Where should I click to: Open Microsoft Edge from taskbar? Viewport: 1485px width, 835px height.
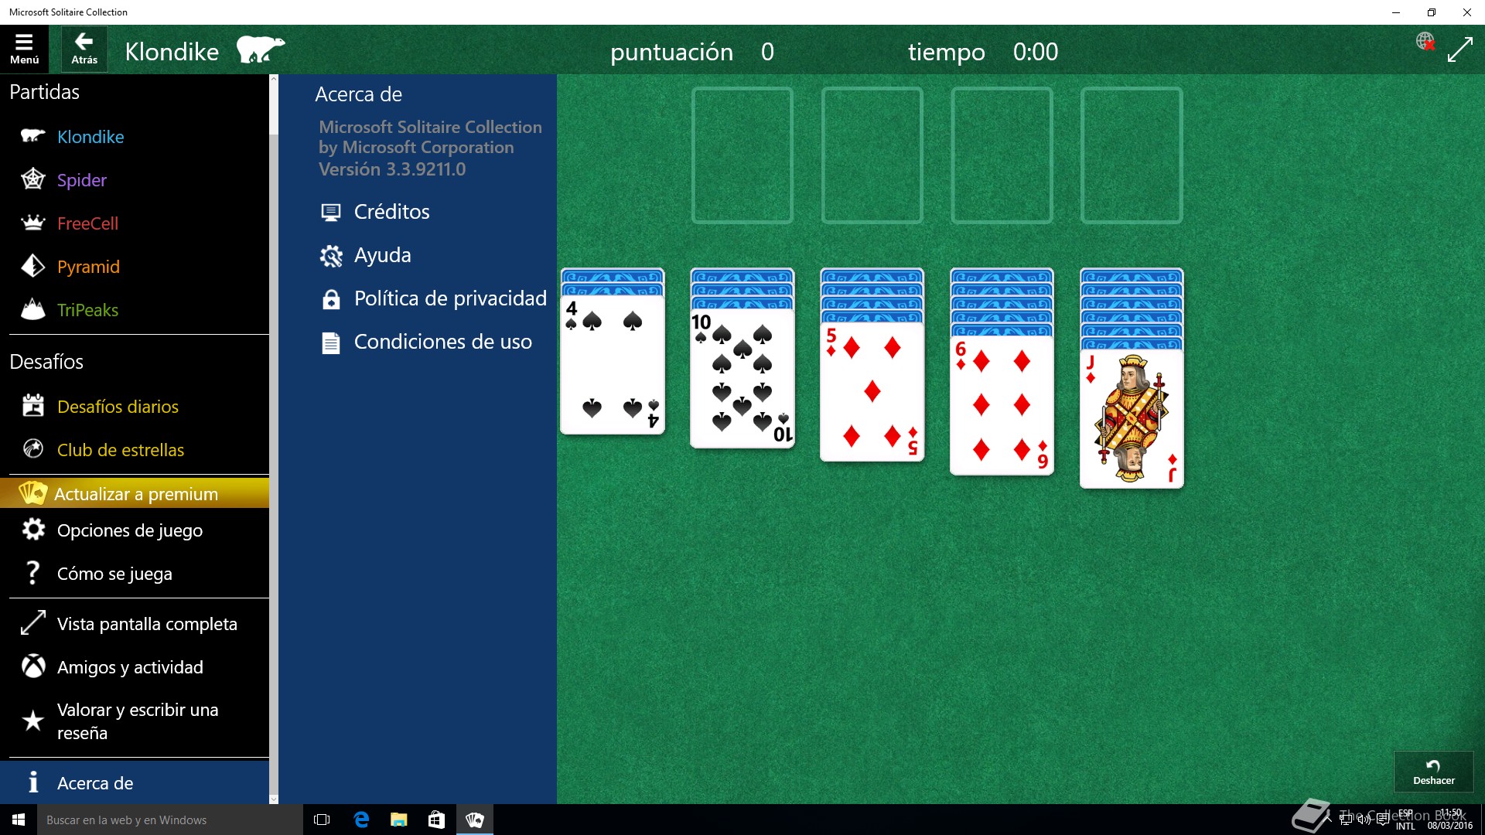coord(360,820)
